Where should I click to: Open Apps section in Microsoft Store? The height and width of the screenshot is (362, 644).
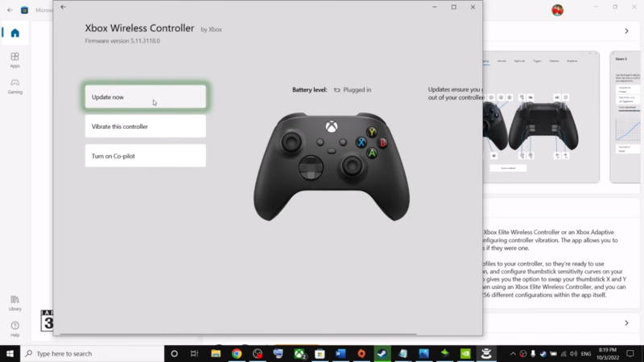(x=14, y=60)
